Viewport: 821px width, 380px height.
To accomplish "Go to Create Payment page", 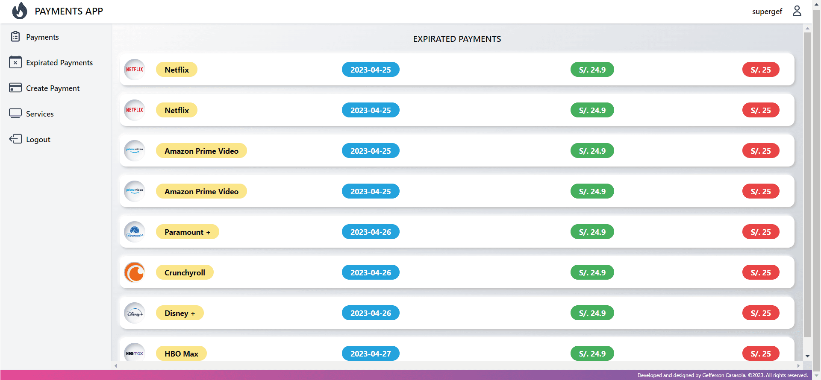I will 53,88.
